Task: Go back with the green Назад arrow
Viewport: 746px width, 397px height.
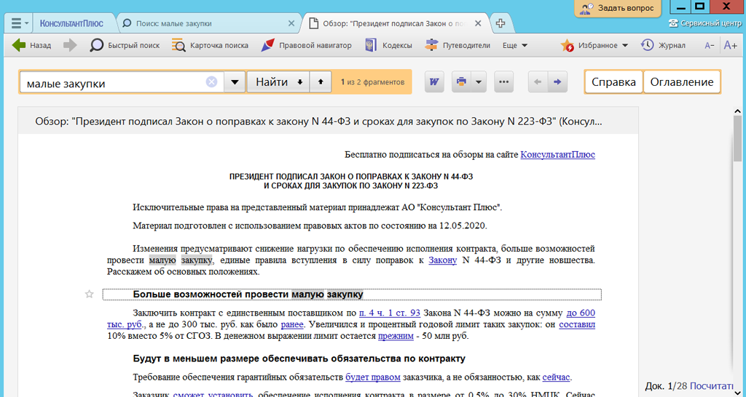Action: pos(31,46)
